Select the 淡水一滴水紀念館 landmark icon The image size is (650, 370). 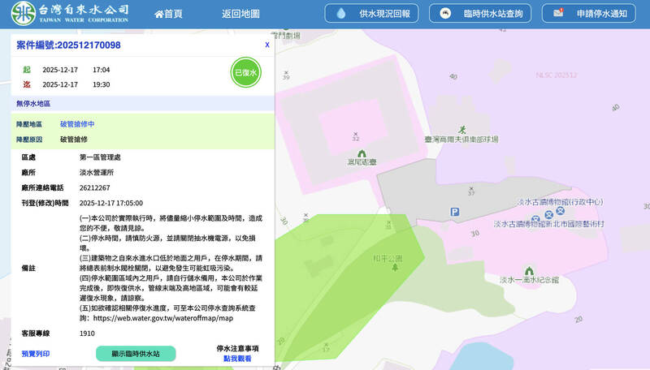click(x=529, y=270)
